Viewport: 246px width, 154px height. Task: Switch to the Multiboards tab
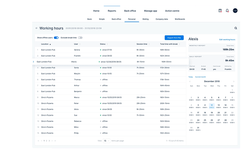(180, 19)
